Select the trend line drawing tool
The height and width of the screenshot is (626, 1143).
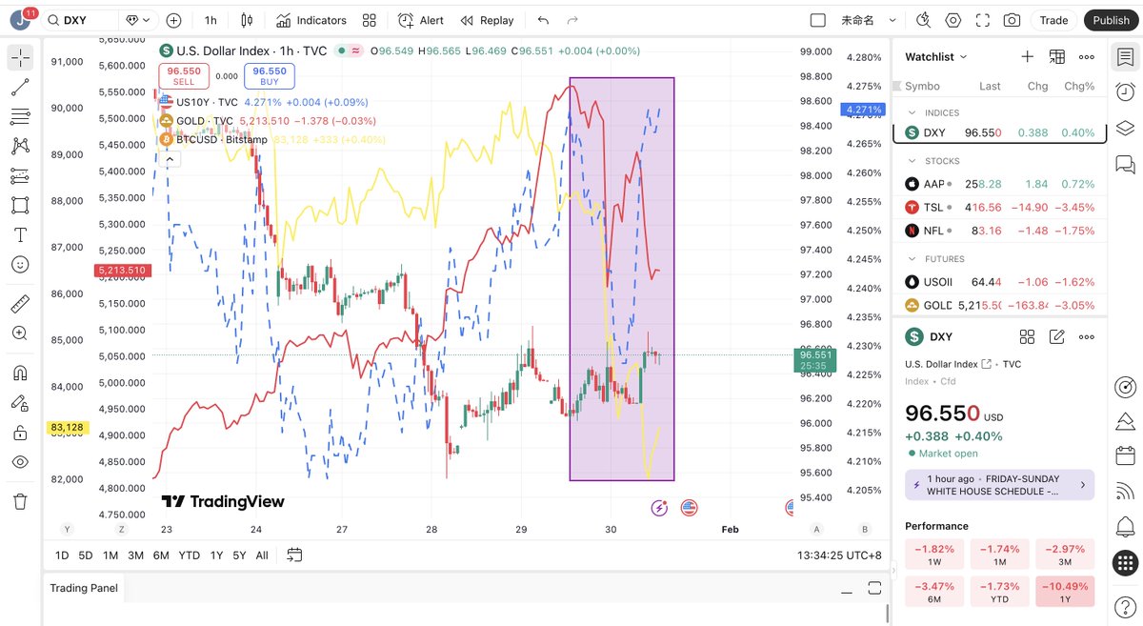pos(20,88)
